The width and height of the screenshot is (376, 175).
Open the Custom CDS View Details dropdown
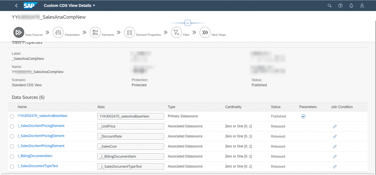pyautogui.click(x=69, y=6)
